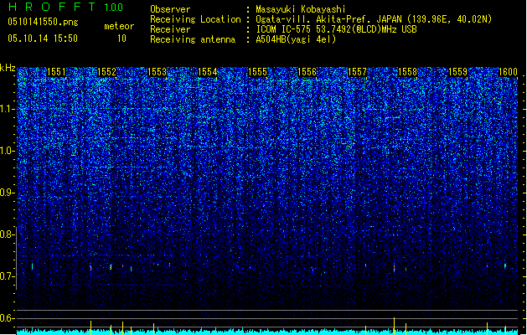The image size is (527, 335).
Task: Click the 1551 time marker
Action: [x=56, y=72]
